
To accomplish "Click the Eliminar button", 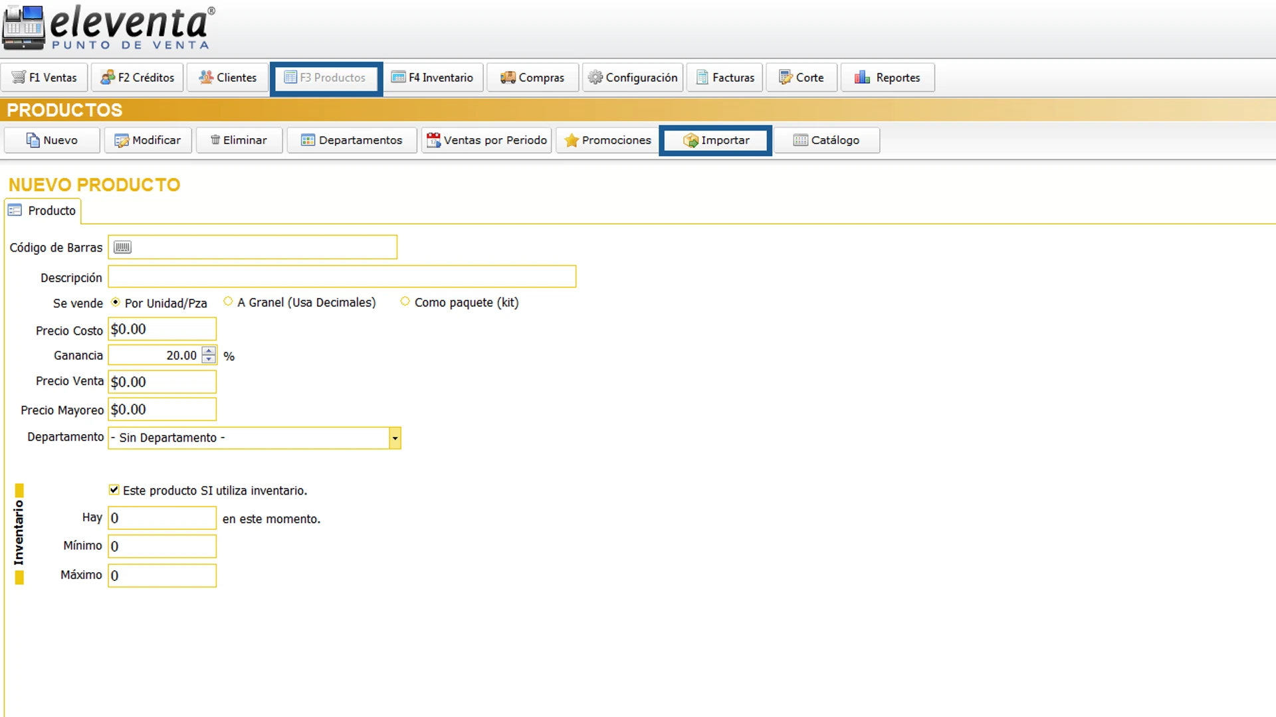I will 239,140.
